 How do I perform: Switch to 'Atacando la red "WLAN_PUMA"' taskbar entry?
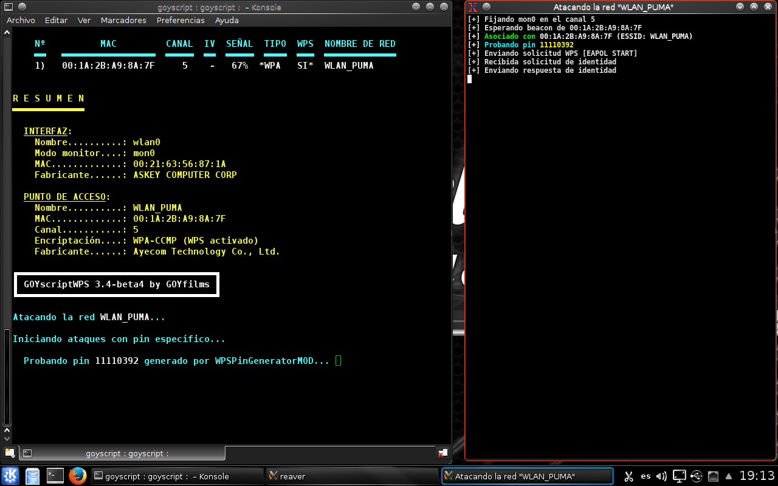tap(527, 476)
